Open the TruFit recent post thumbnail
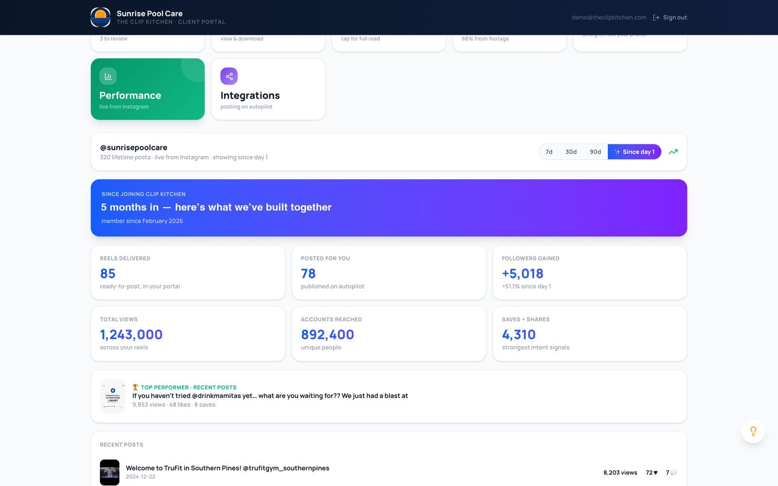This screenshot has height=486, width=778. [109, 472]
